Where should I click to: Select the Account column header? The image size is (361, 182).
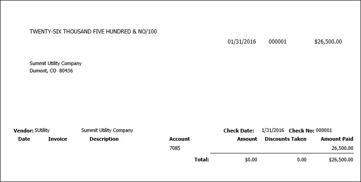[180, 139]
